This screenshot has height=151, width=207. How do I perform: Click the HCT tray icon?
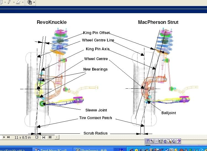pyautogui.click(x=171, y=150)
